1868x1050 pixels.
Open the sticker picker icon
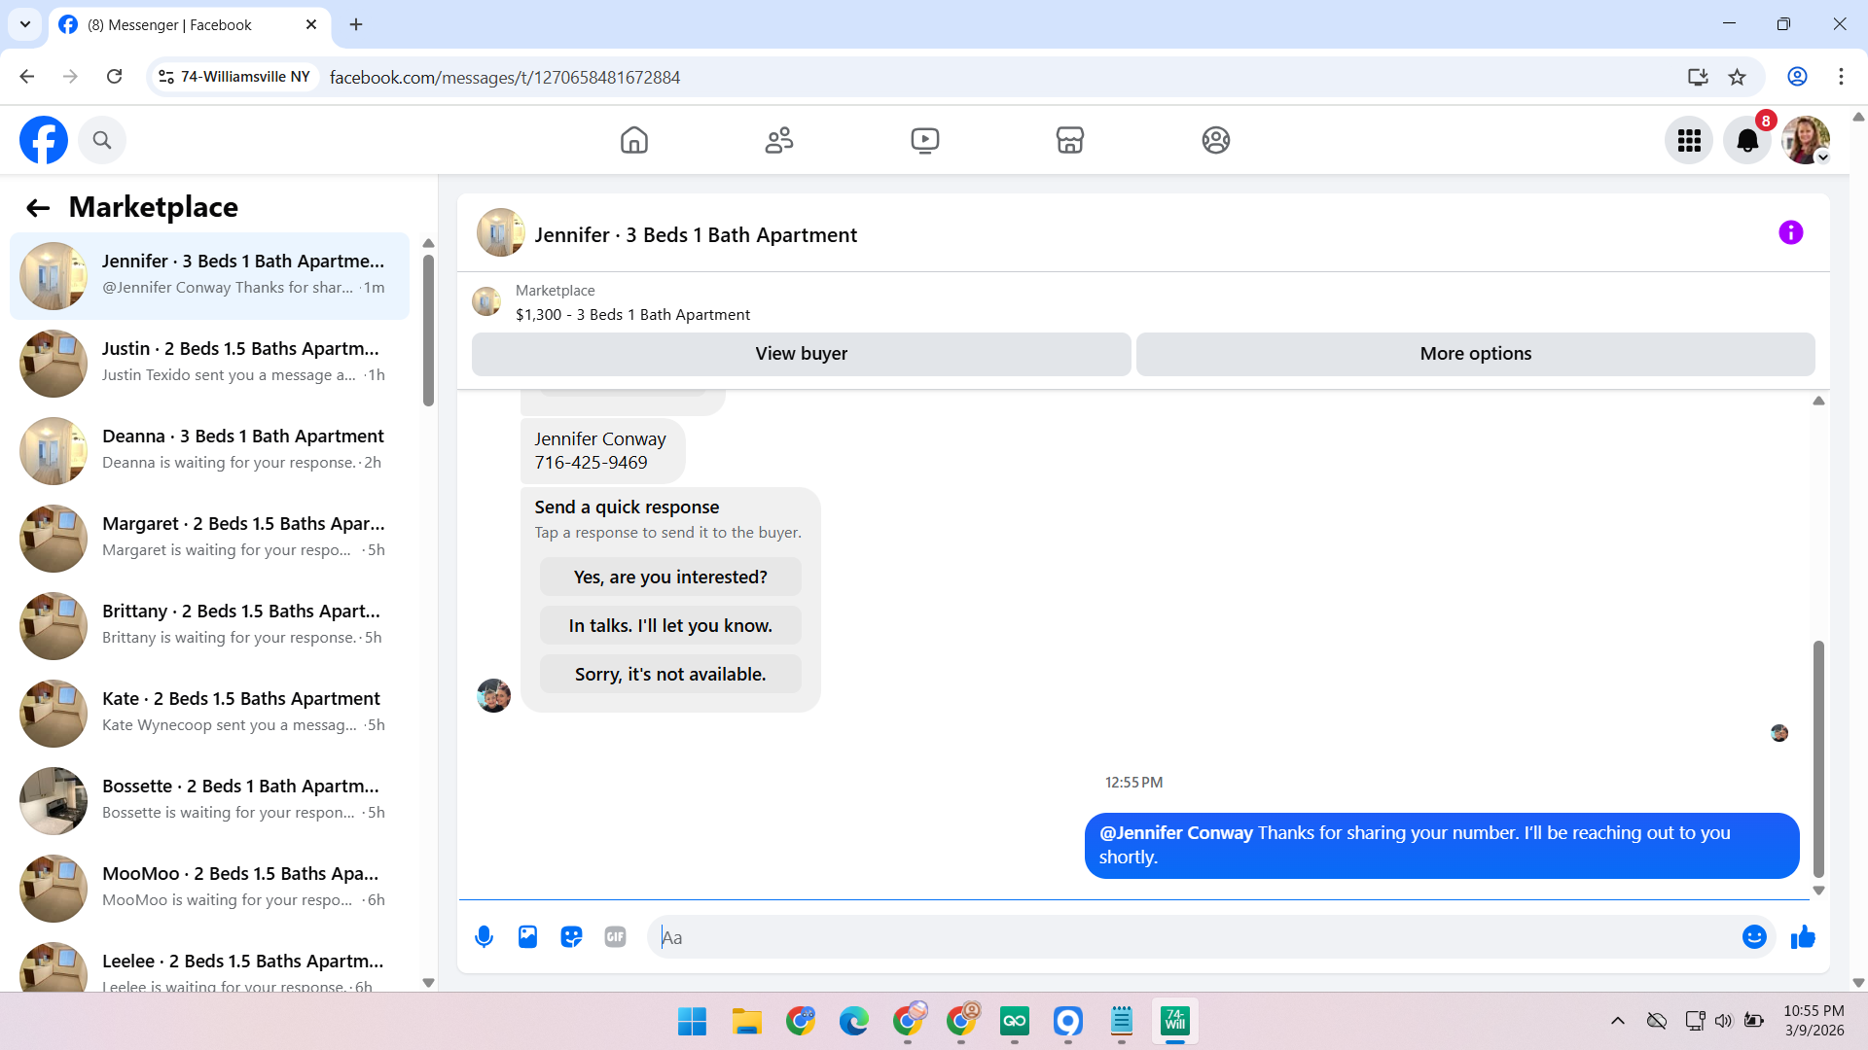point(571,936)
